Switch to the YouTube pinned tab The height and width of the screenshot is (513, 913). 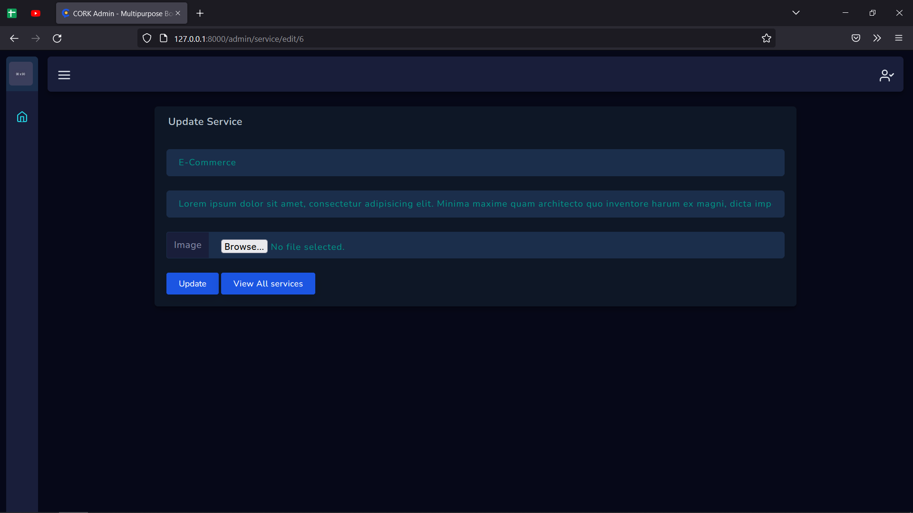(36, 13)
